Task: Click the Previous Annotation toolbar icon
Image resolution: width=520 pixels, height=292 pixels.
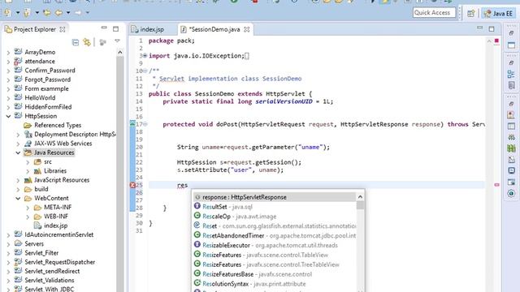Action: pos(27,13)
